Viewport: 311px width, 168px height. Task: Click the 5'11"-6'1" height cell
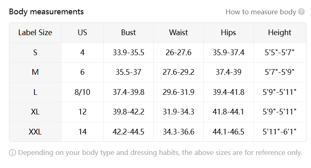[x=280, y=132]
